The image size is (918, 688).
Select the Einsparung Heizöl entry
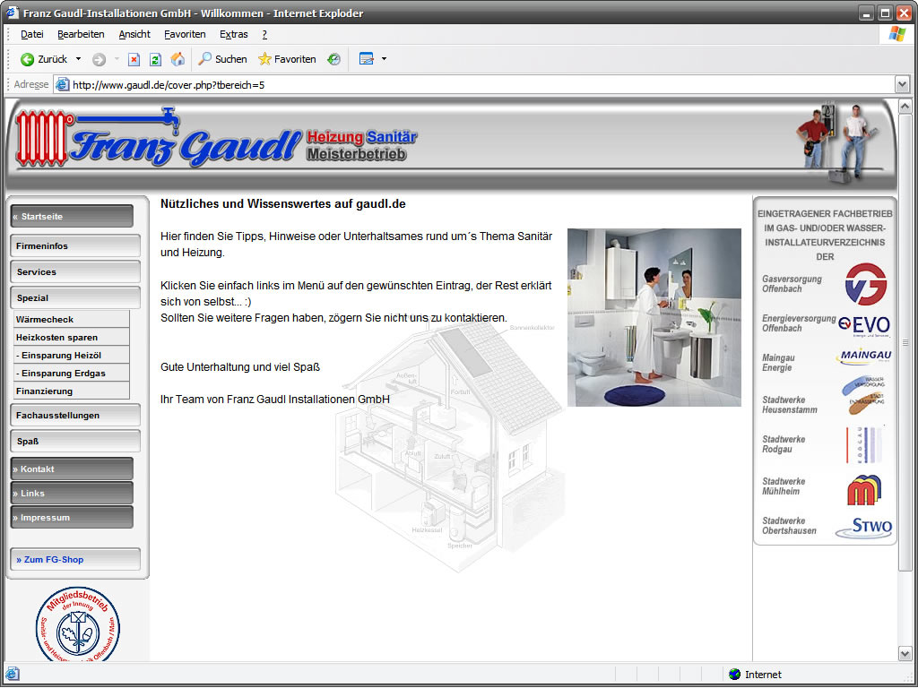click(72, 355)
